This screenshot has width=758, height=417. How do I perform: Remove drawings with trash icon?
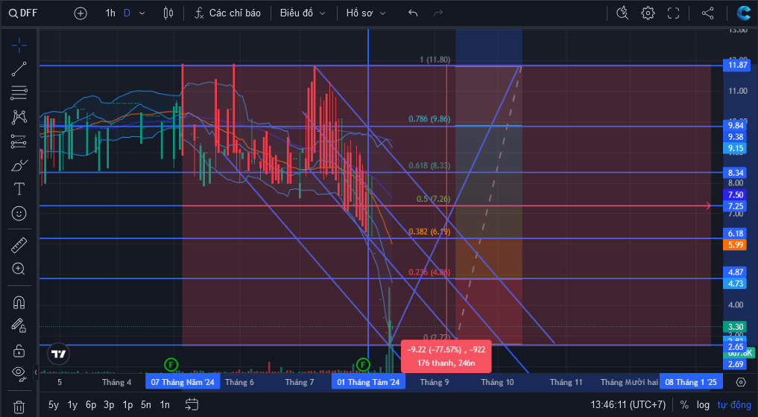[x=19, y=407]
